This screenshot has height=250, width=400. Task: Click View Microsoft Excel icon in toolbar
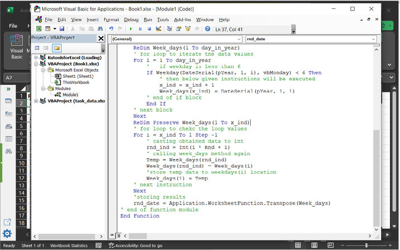coord(39,29)
